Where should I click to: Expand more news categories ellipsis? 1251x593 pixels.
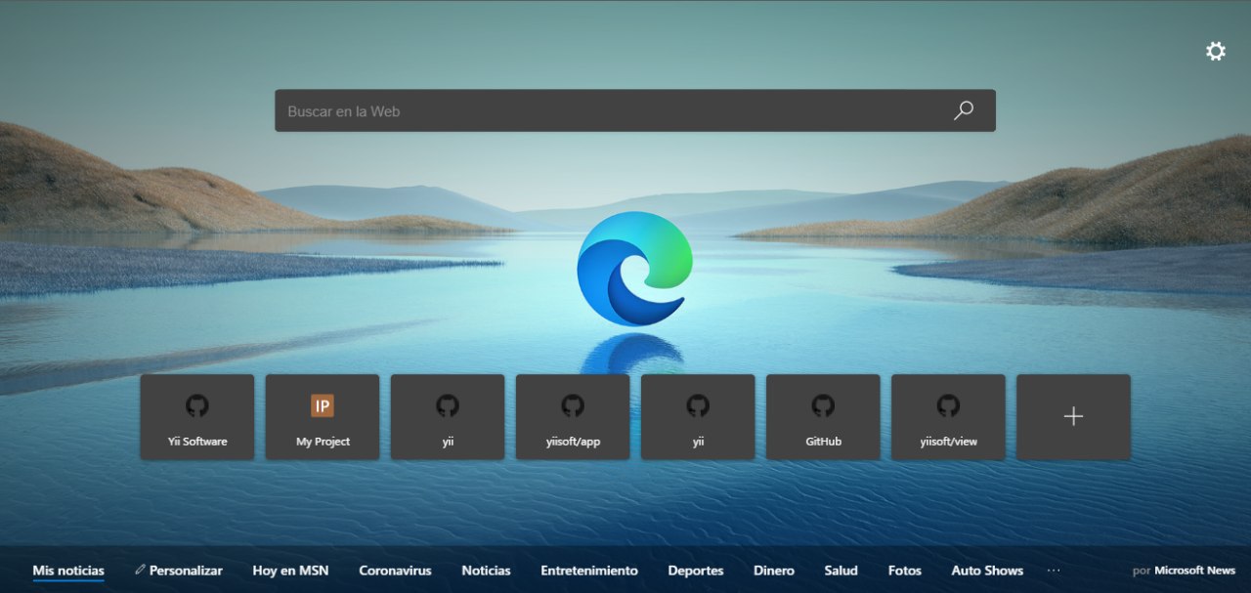coord(1054,571)
